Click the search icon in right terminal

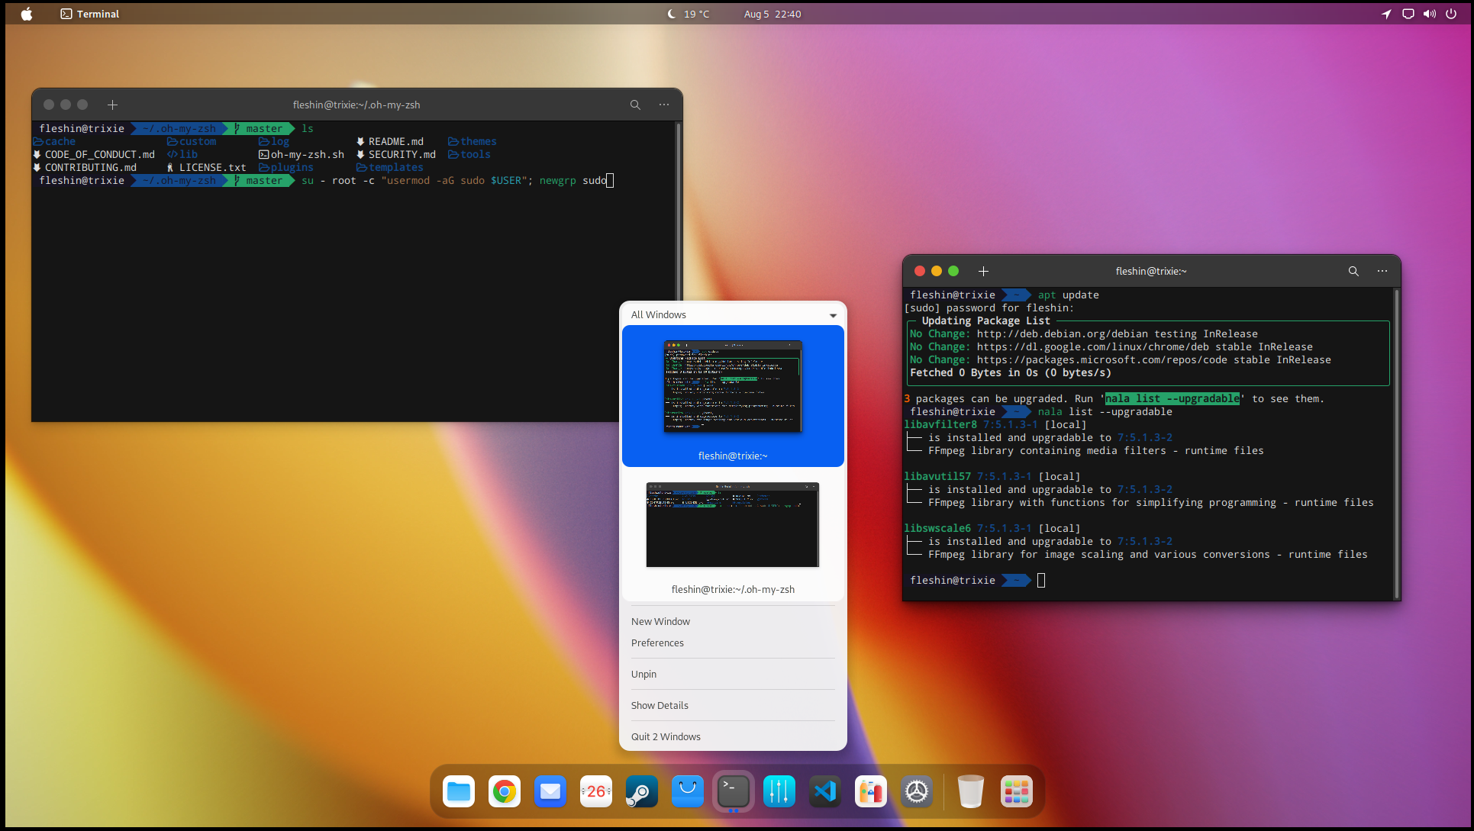pos(1353,271)
